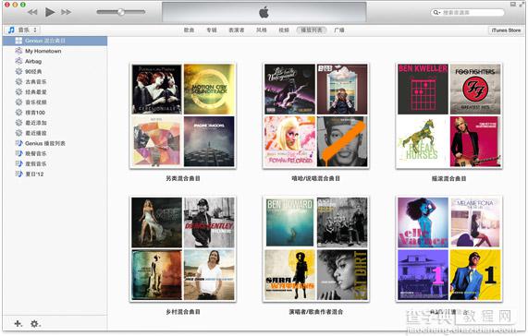Image resolution: width=528 pixels, height=336 pixels.
Task: Open the iTunes Store button
Action: pos(506,30)
